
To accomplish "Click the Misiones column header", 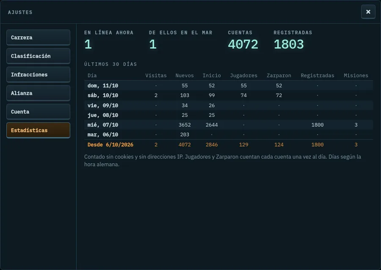I will [x=356, y=76].
